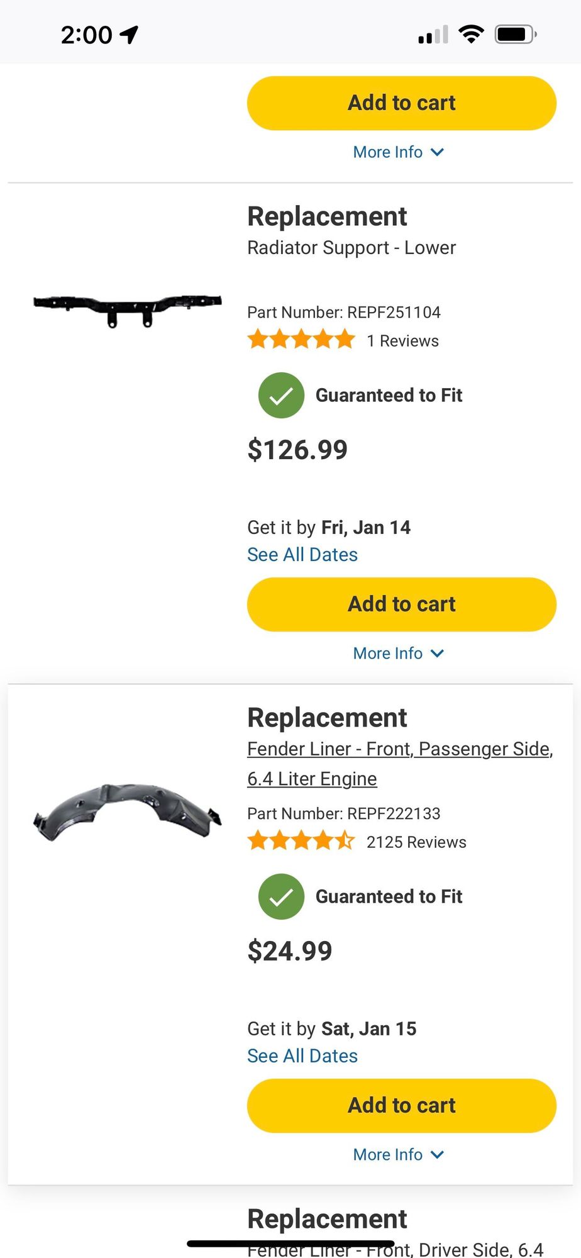This screenshot has height=1258, width=581.
Task: Open See All Dates for Jan 15 delivery
Action: click(x=302, y=1056)
